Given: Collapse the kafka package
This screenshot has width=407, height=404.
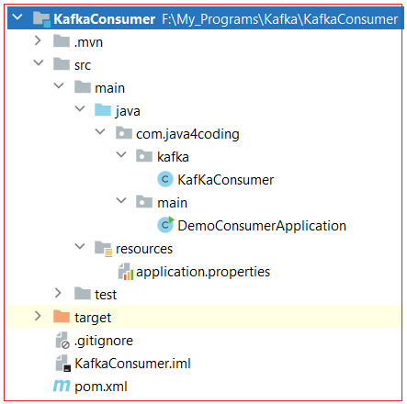Looking at the screenshot, I should (x=121, y=154).
